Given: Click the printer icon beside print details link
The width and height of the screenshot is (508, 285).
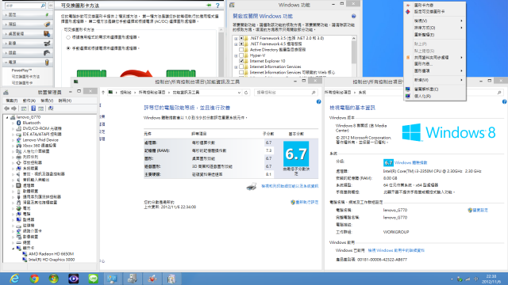Looking at the screenshot, I should coord(252,186).
